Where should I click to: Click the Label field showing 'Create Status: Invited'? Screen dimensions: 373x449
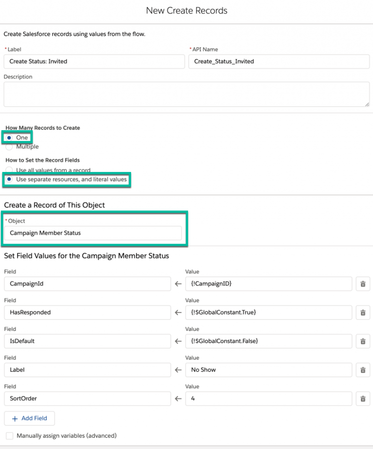click(94, 61)
